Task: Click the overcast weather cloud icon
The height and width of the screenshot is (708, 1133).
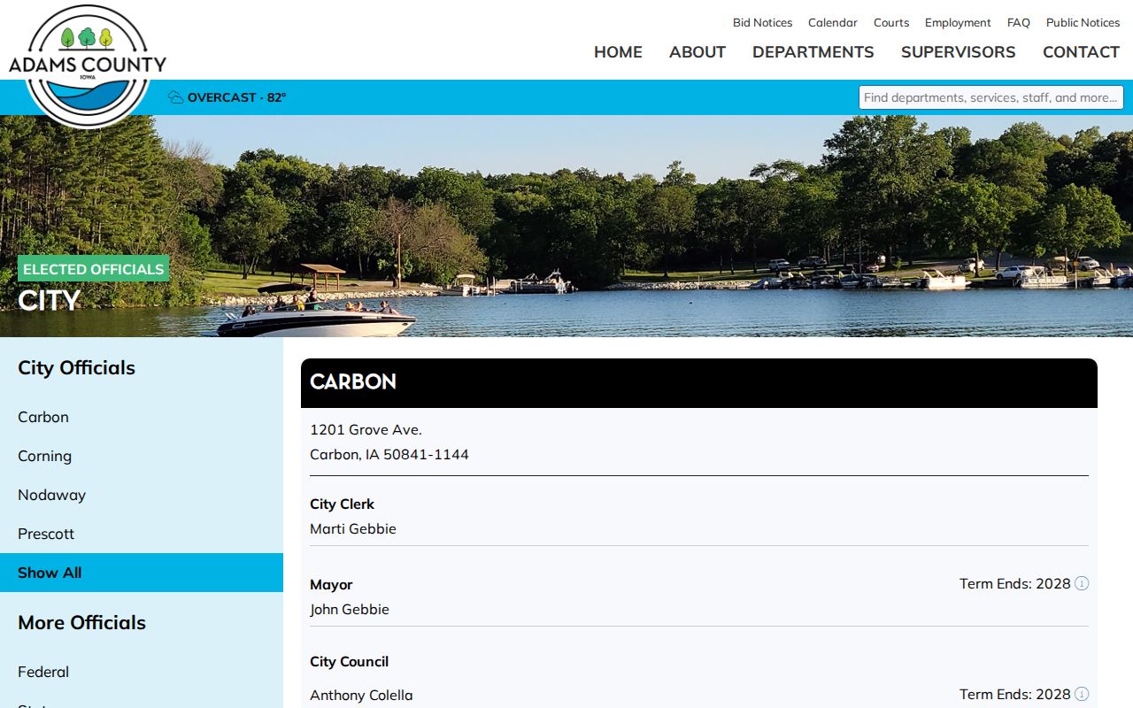Action: [x=176, y=97]
